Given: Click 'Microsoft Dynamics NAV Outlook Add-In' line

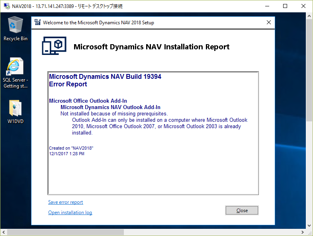Looking at the screenshot, I should [x=110, y=107].
